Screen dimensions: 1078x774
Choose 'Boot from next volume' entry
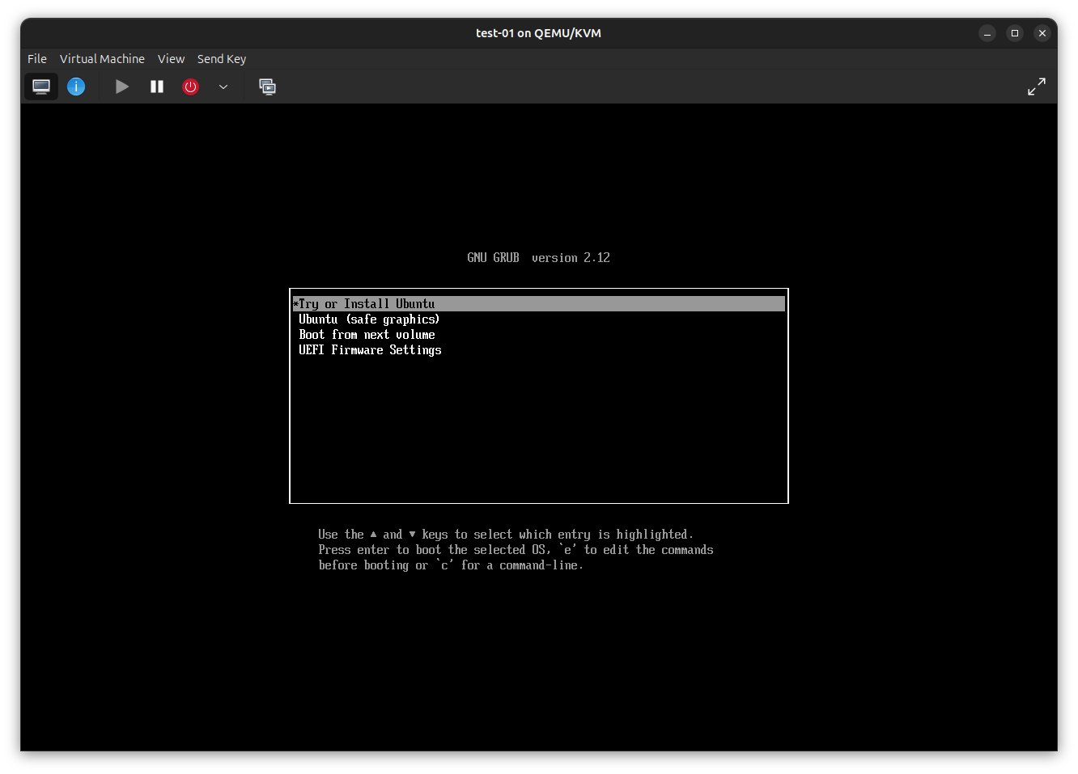(367, 335)
